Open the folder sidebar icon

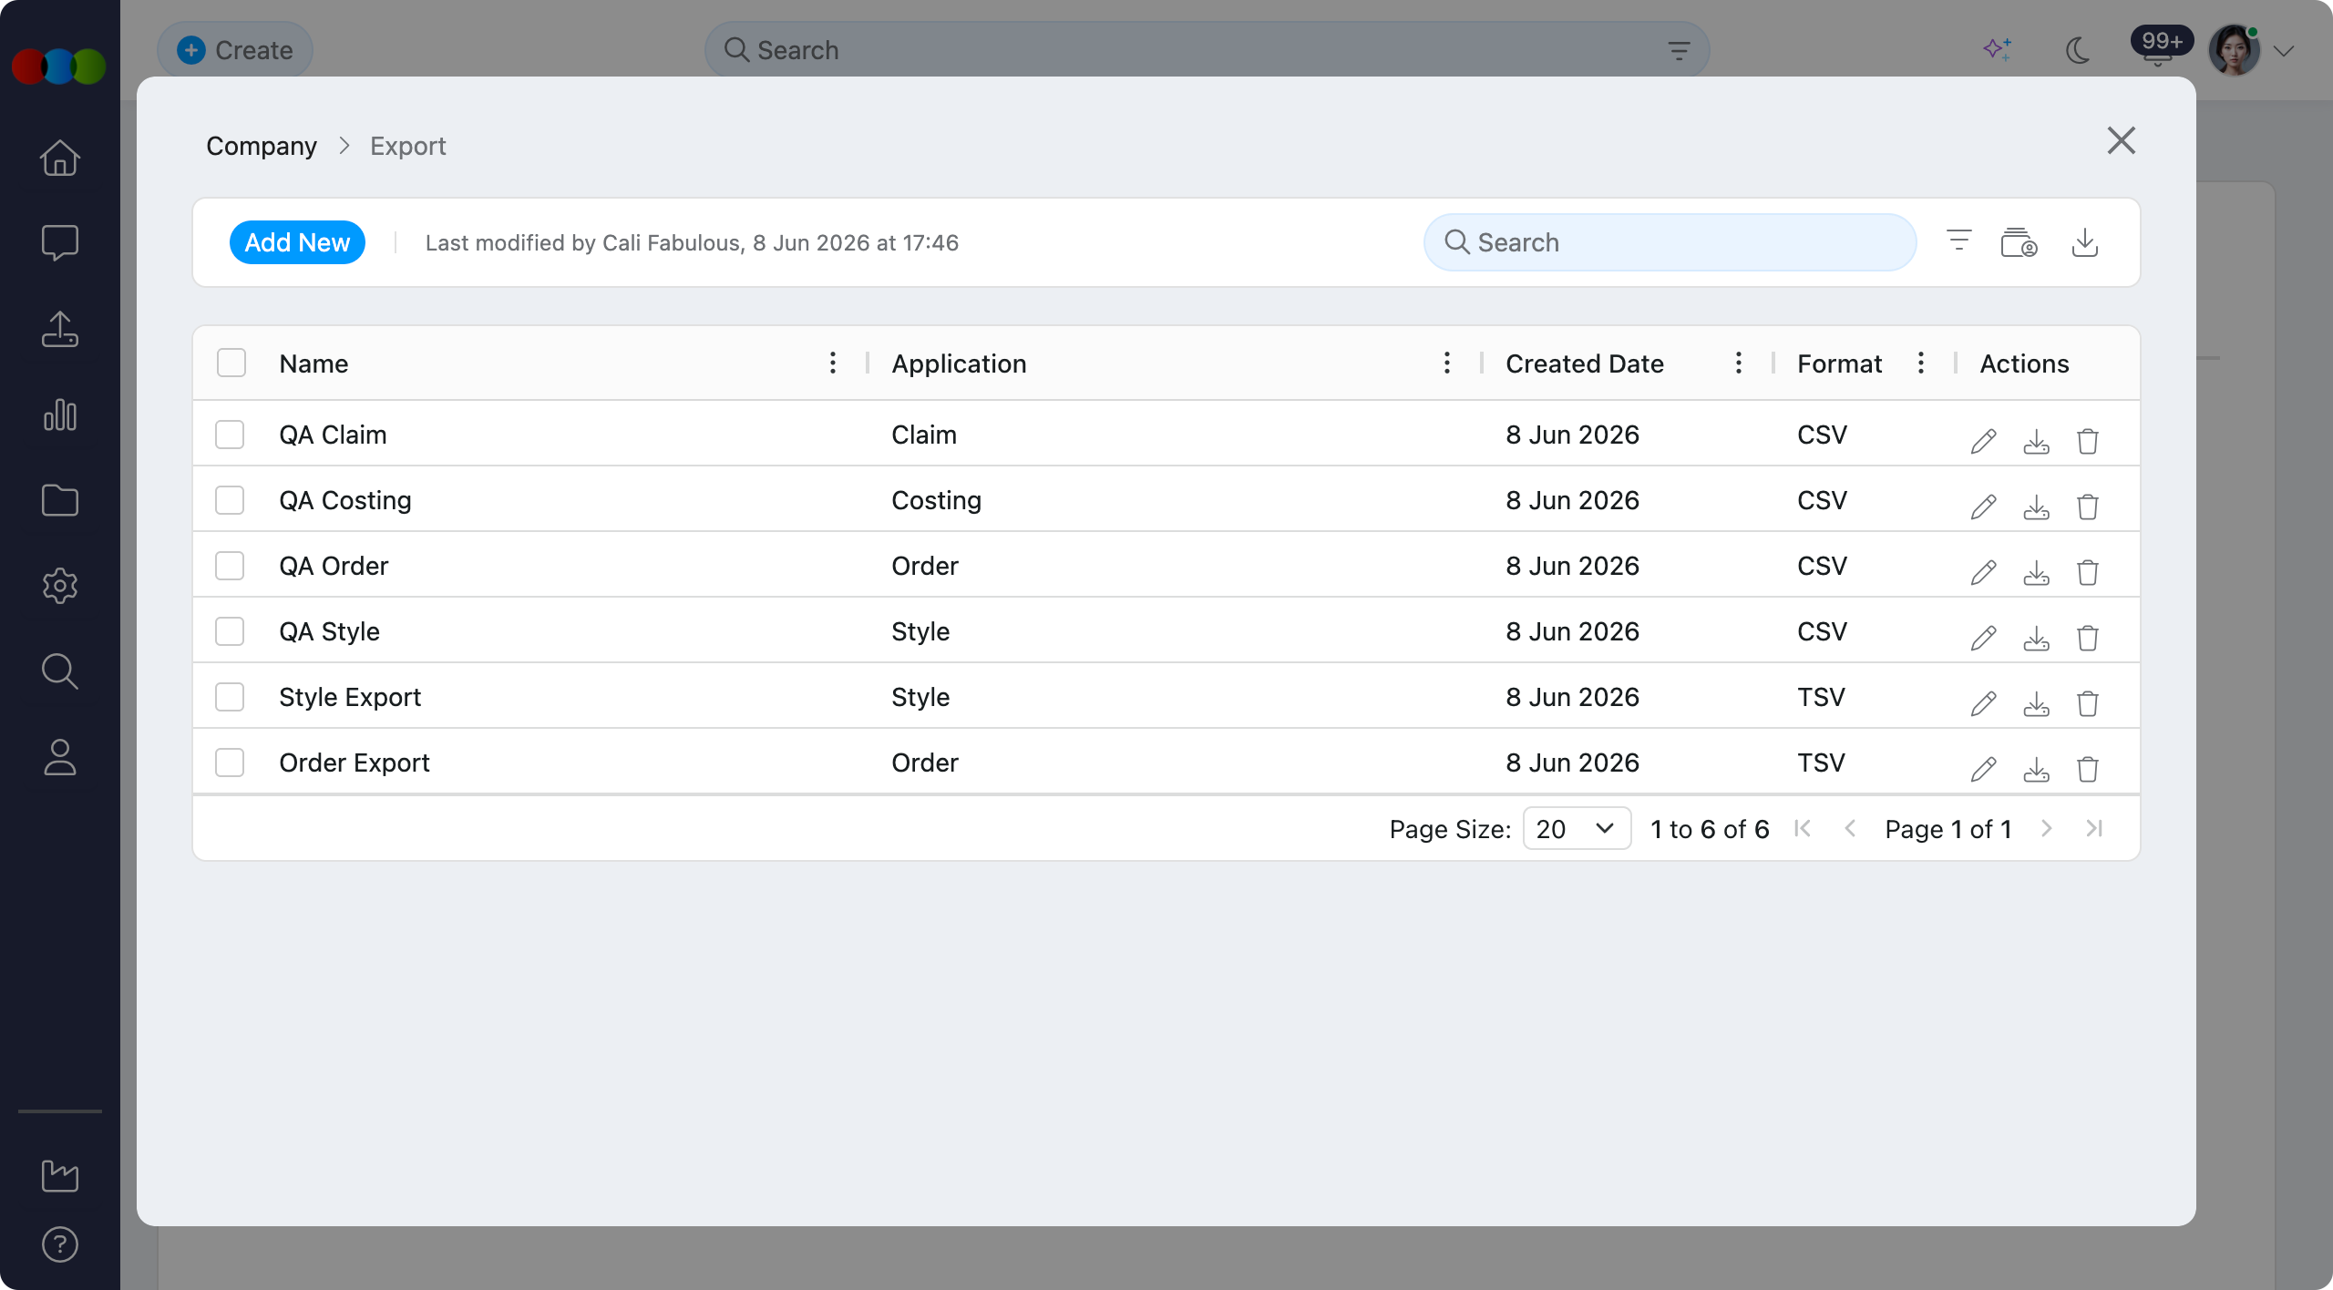click(x=60, y=500)
